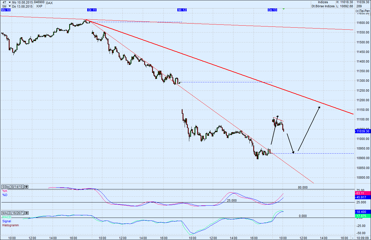Click the blue current price tag 11039.30
The height and width of the screenshot is (240, 371).
[362, 131]
